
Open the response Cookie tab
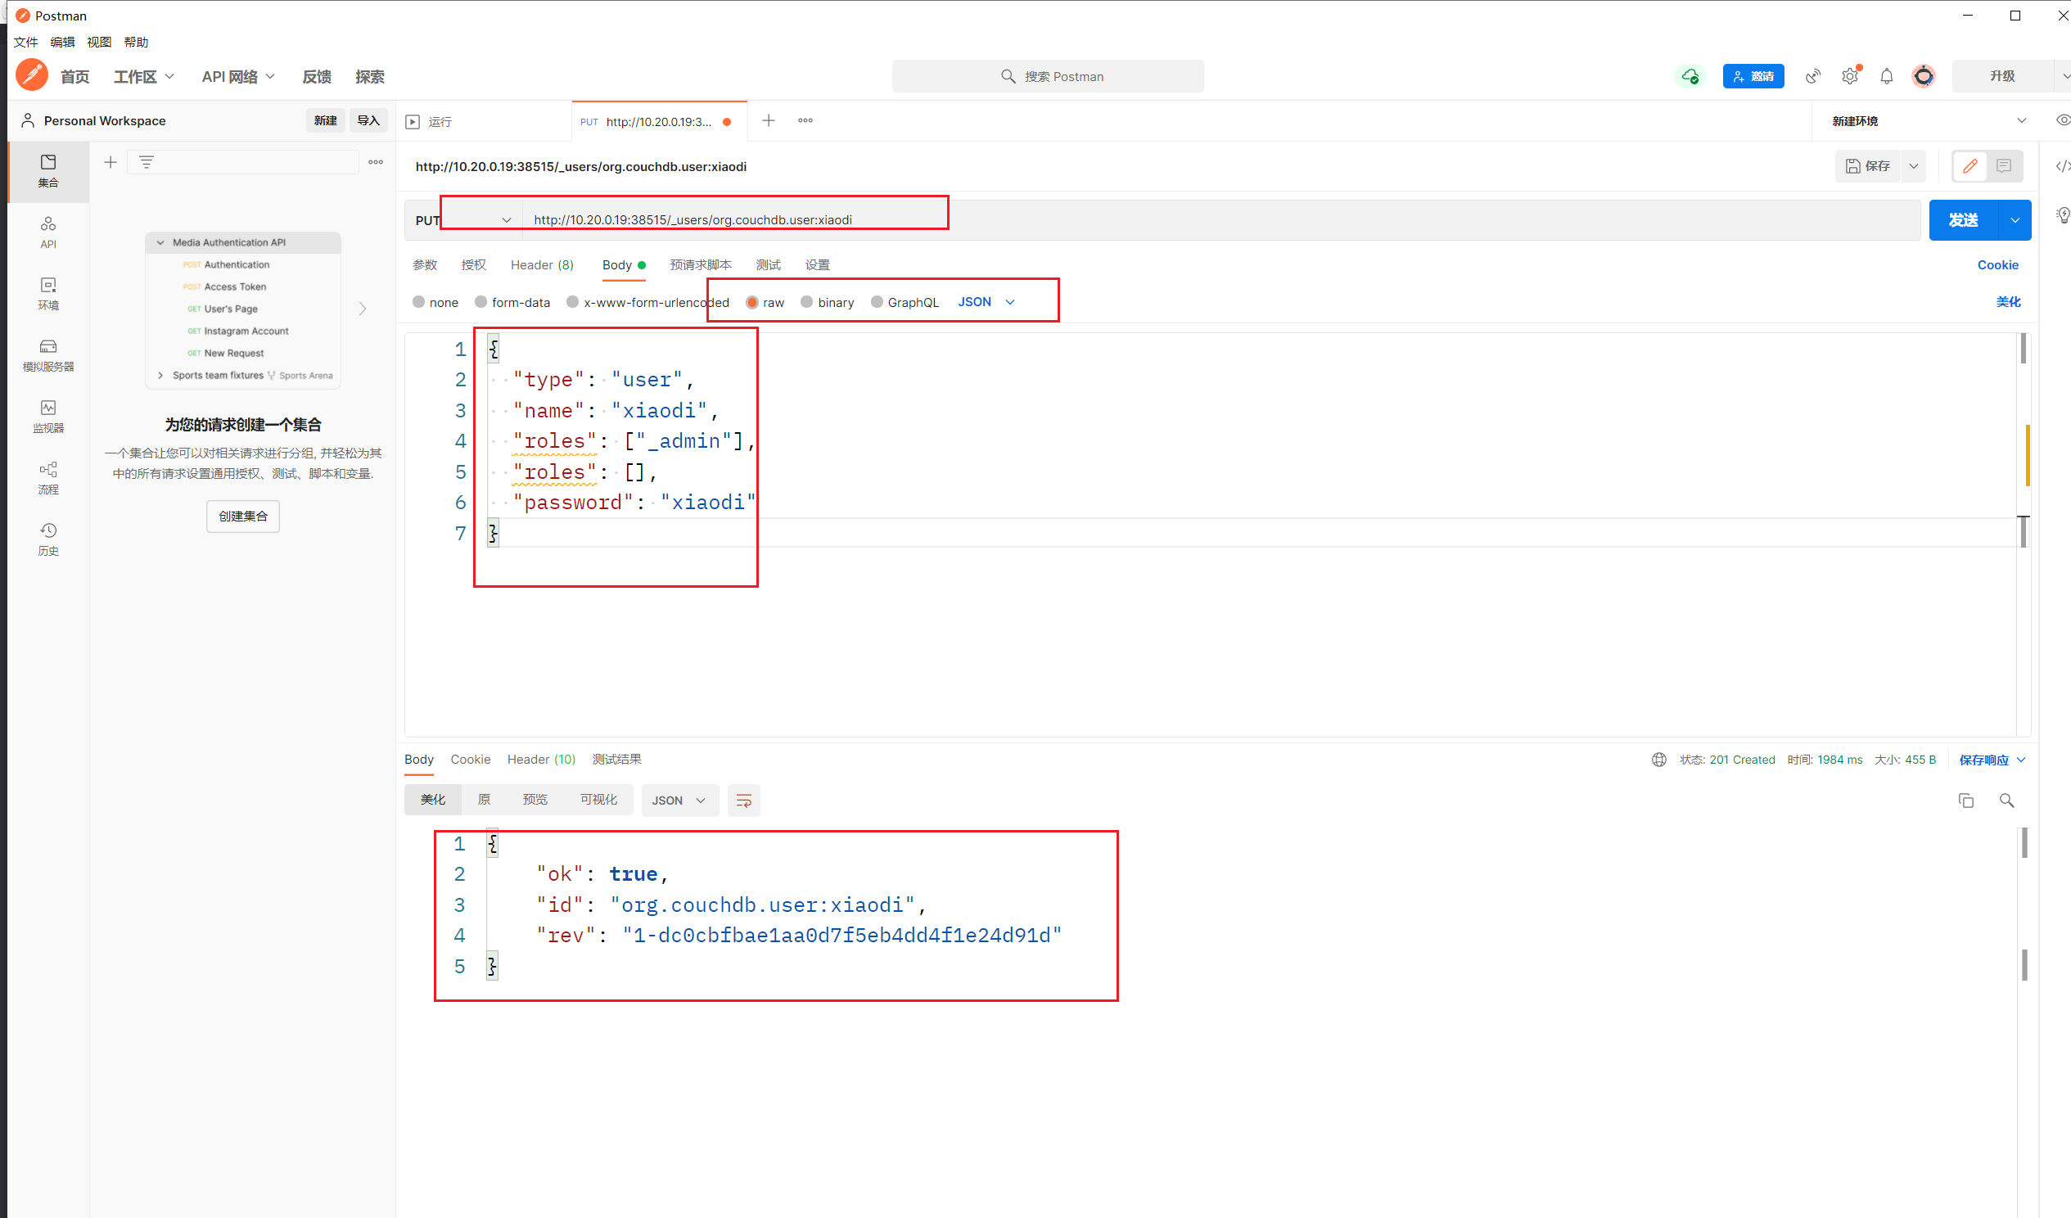point(470,760)
